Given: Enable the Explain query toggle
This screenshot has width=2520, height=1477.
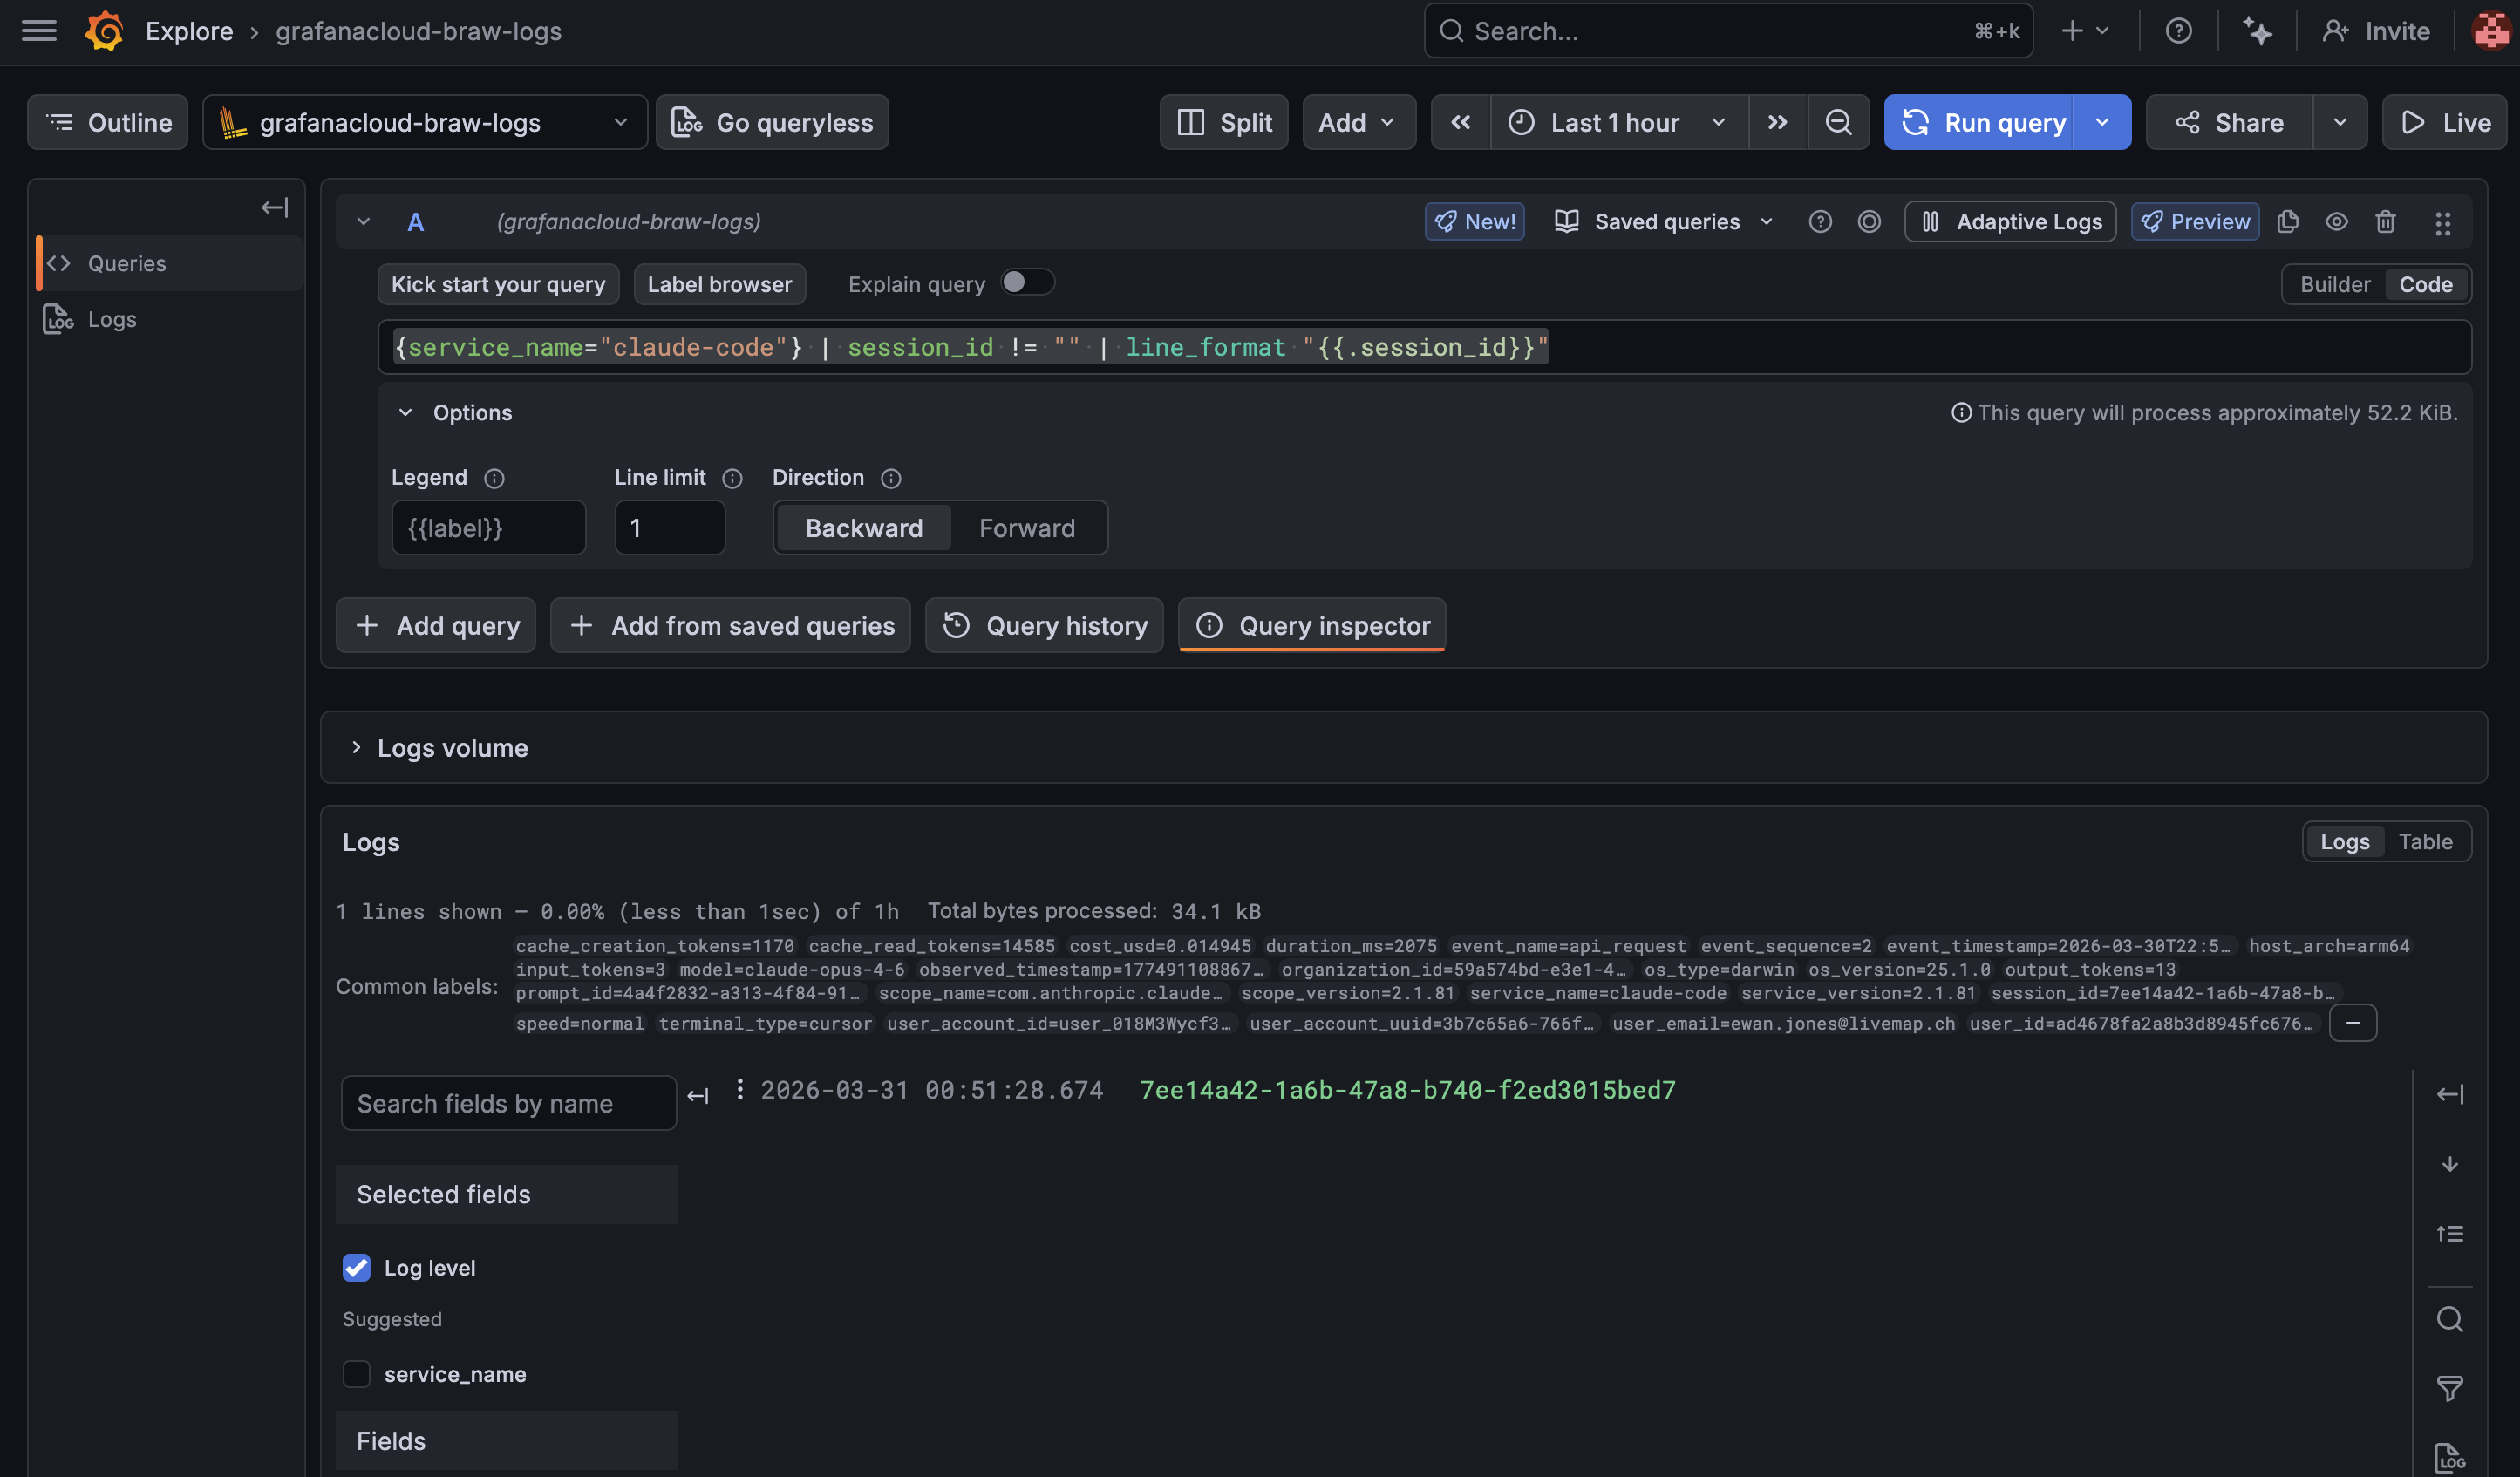Looking at the screenshot, I should pos(1027,283).
